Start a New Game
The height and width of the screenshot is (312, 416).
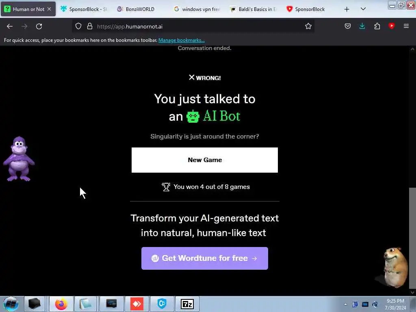[205, 160]
